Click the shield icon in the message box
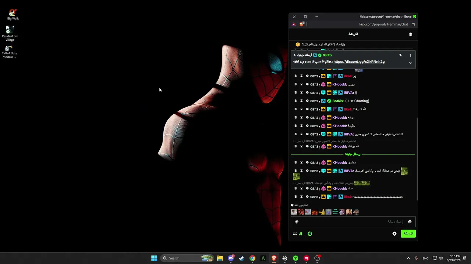Viewport: 471px width, 264px height. point(297,222)
